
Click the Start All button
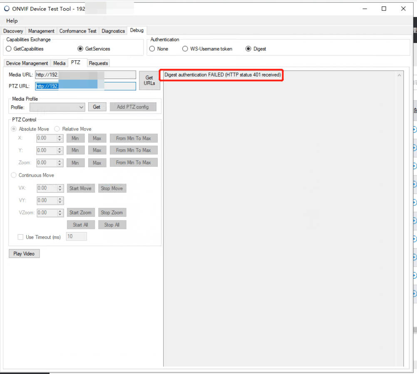(x=81, y=225)
